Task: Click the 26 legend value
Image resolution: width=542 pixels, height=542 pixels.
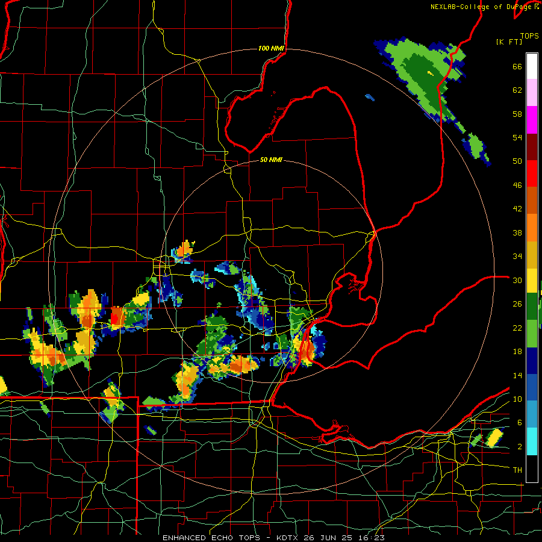Action: point(517,304)
